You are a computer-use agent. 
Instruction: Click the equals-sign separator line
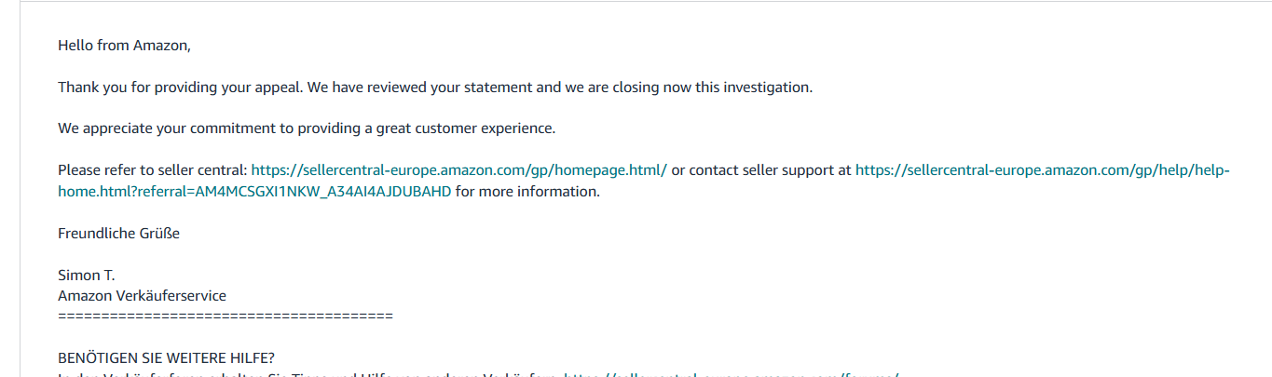tap(225, 316)
